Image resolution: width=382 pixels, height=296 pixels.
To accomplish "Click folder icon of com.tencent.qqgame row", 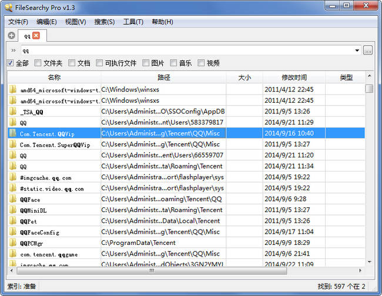I will pos(13,254).
